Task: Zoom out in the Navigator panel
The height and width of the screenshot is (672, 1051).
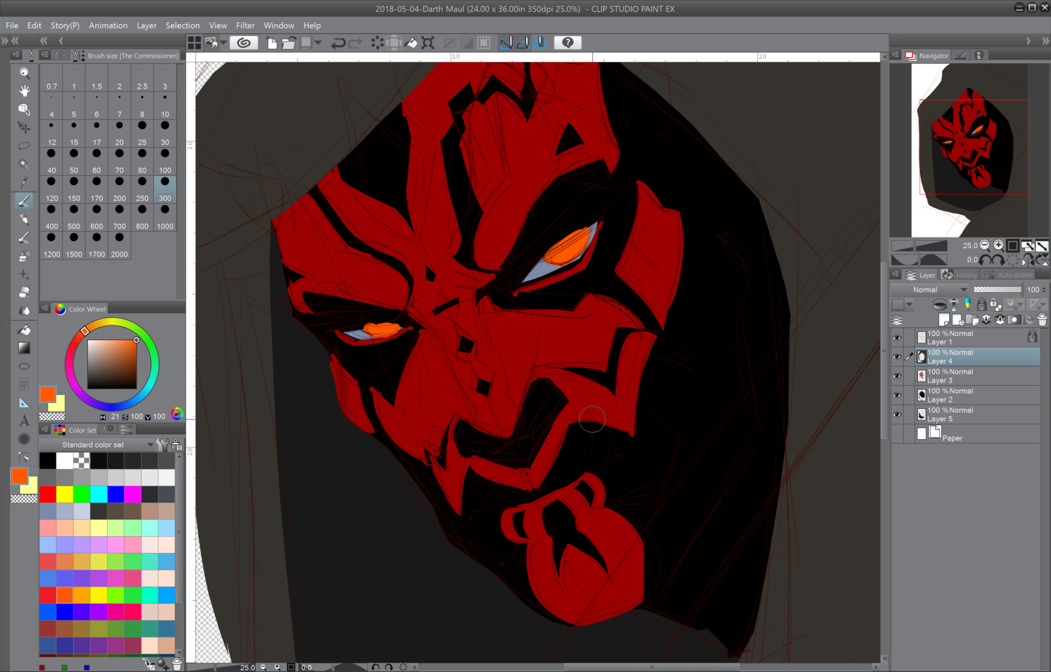Action: tap(985, 245)
